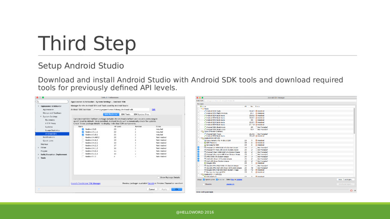The image size is (390, 219).
Task: Open Menus and Toolbars settings
Action: [x=52, y=113]
